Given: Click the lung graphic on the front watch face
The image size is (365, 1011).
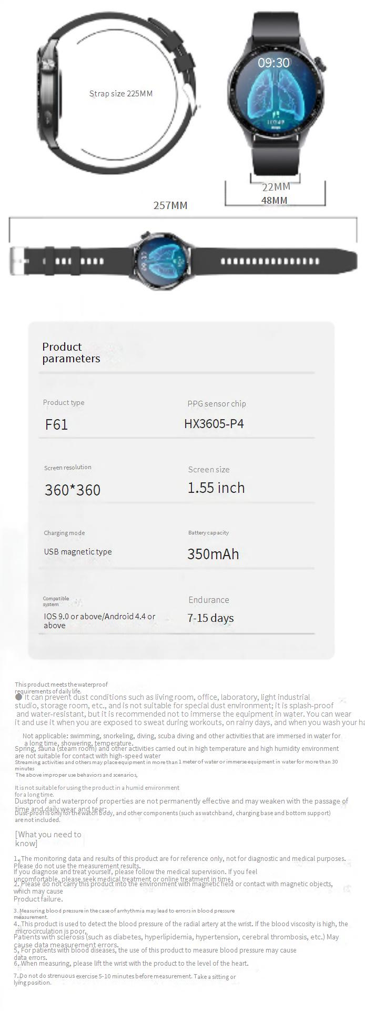Looking at the screenshot, I should [x=273, y=97].
